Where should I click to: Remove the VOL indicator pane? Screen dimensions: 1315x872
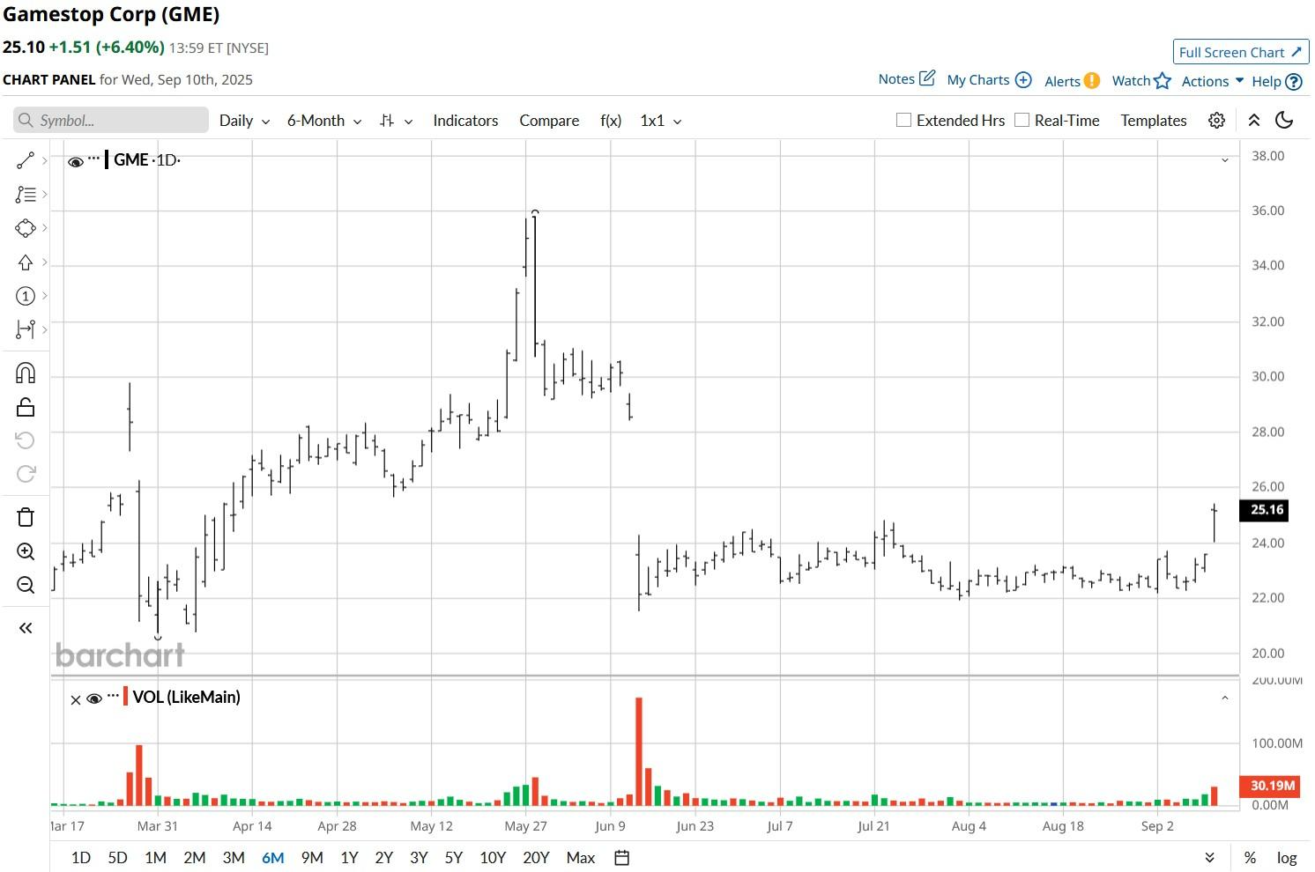(76, 700)
